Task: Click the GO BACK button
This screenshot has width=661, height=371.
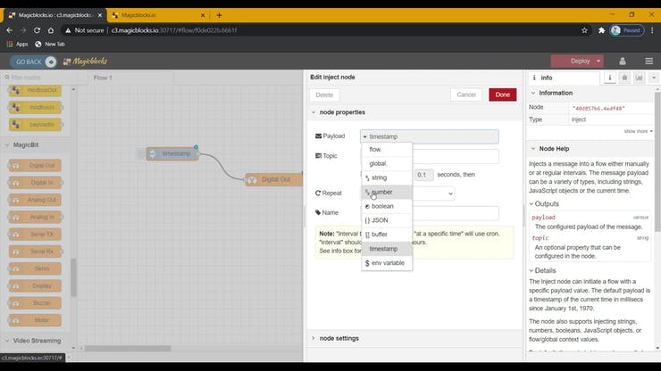Action: pos(33,62)
